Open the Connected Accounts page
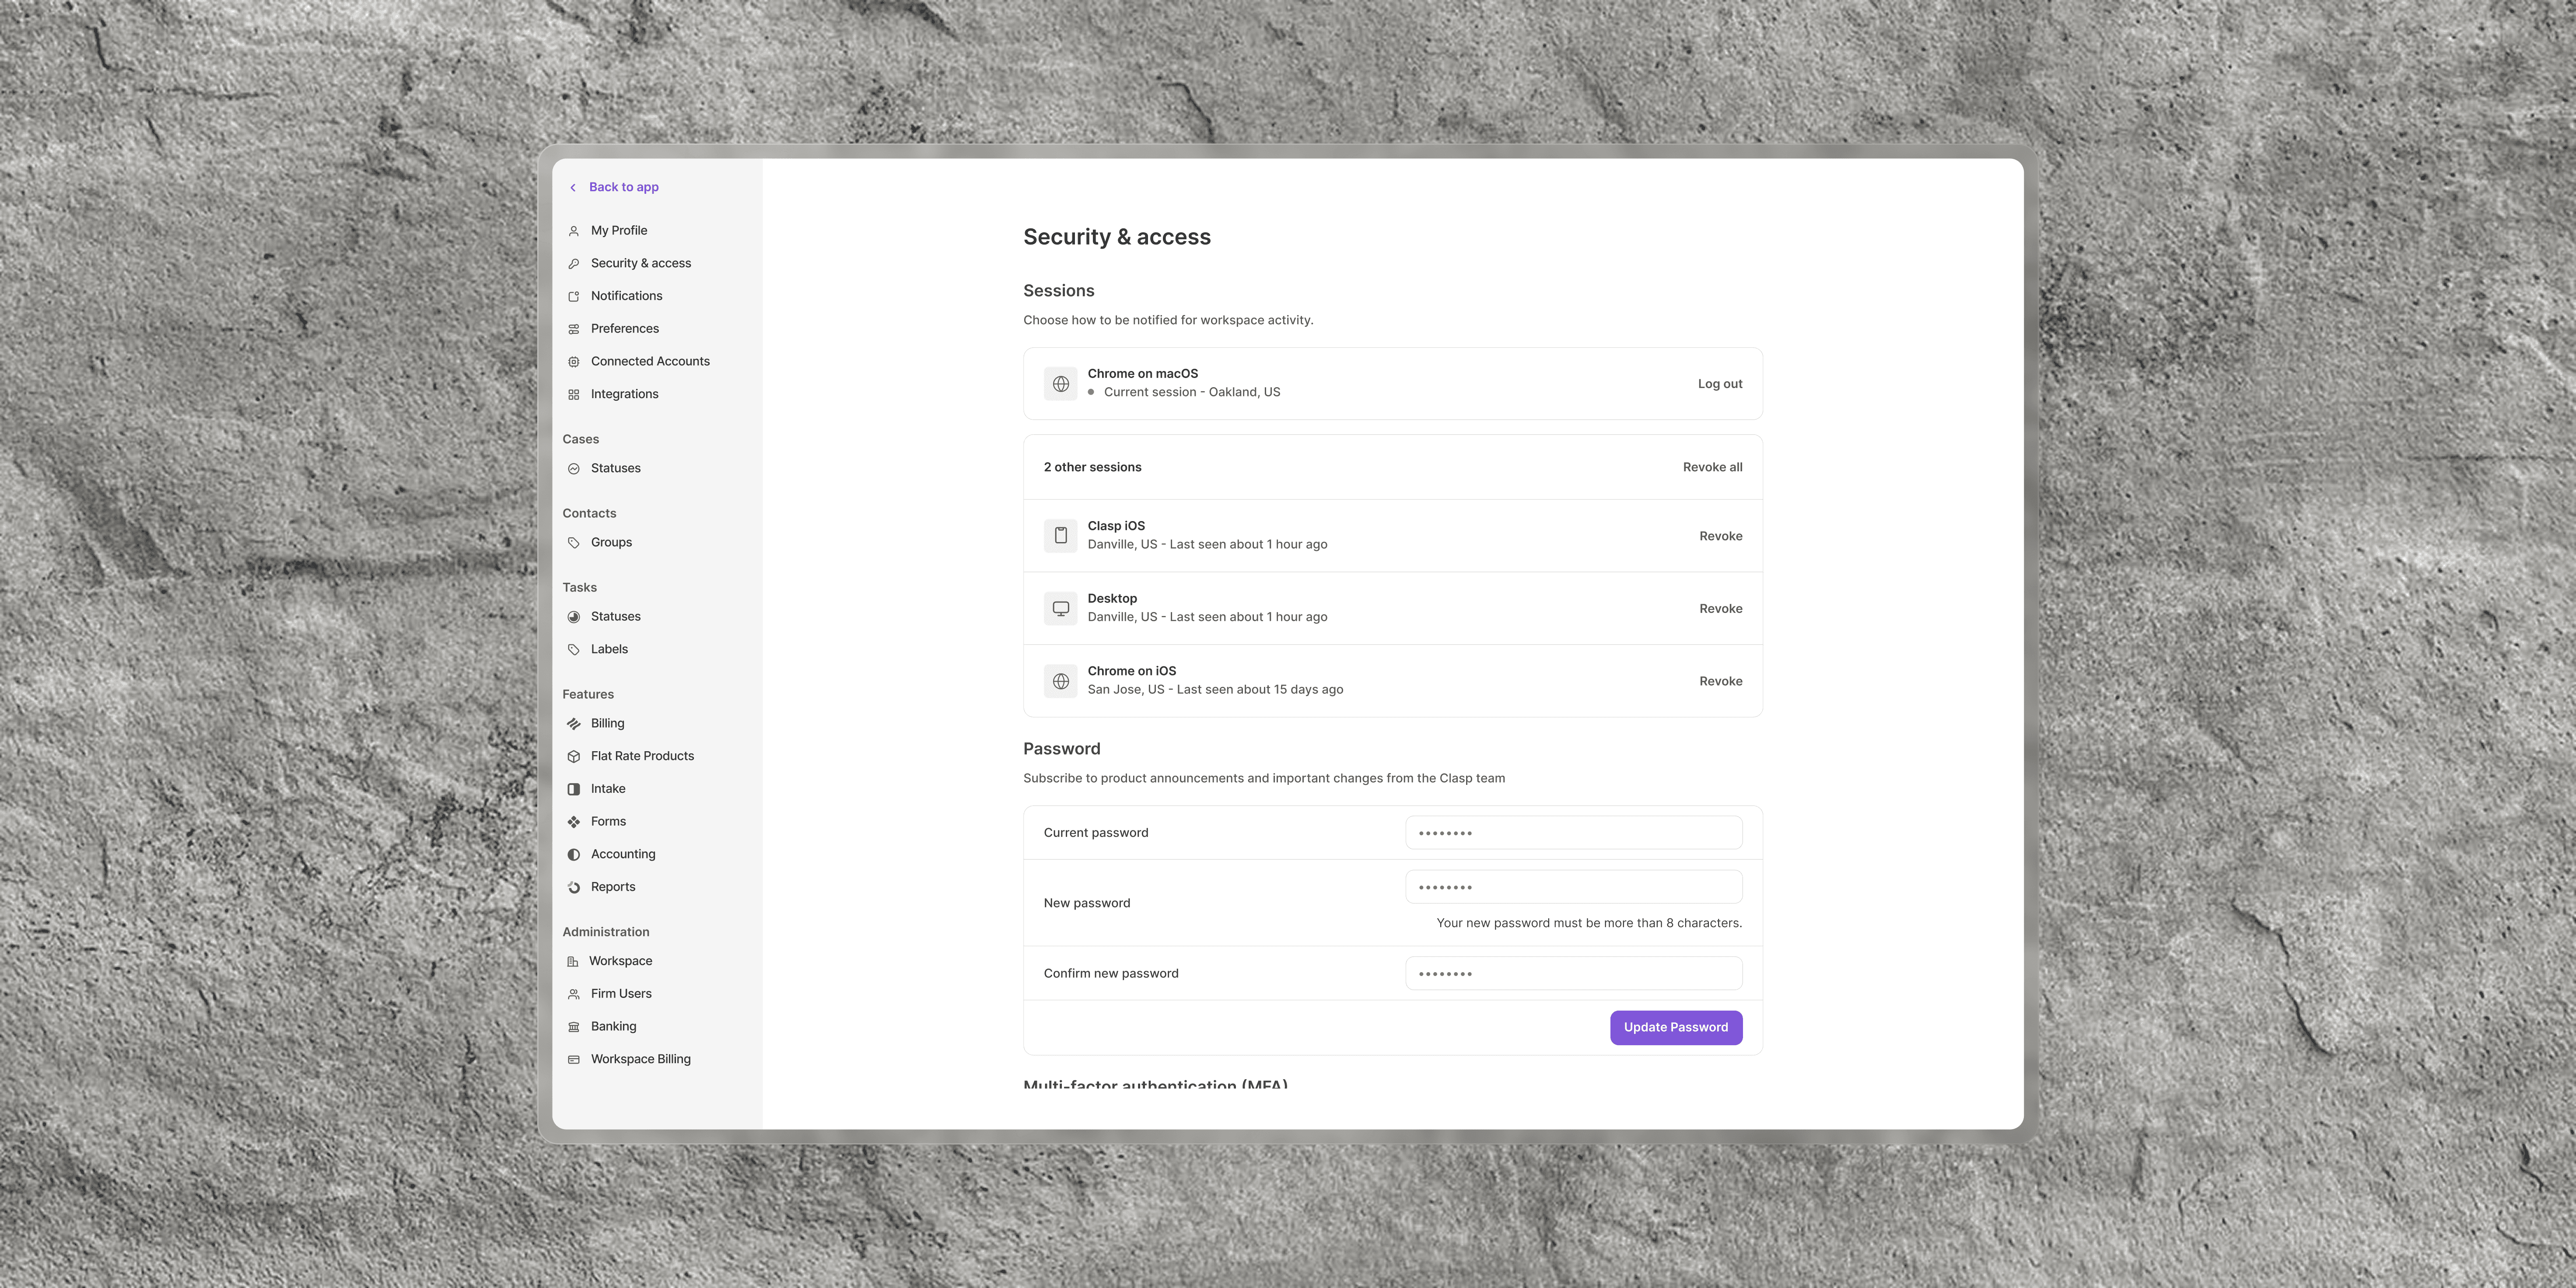The image size is (2576, 1288). (x=650, y=361)
